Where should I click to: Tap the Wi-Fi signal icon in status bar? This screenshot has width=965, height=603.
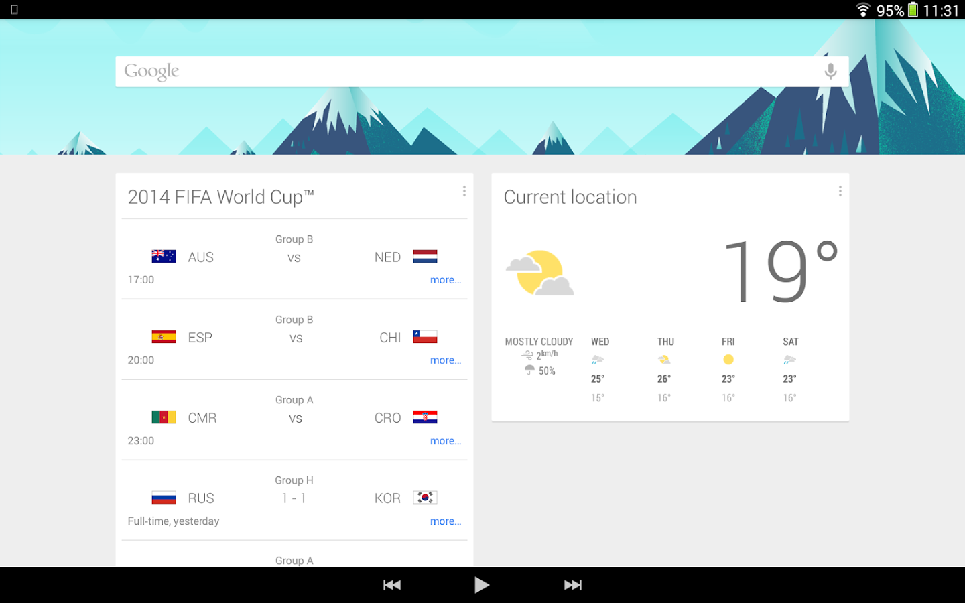click(862, 10)
